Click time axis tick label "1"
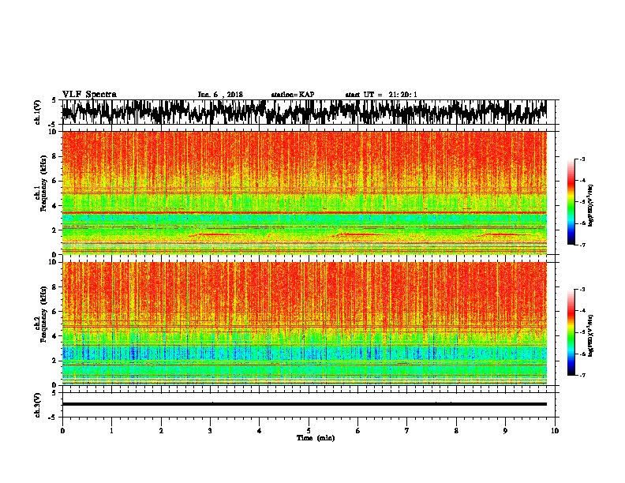Image resolution: width=625 pixels, height=483 pixels. pos(111,431)
